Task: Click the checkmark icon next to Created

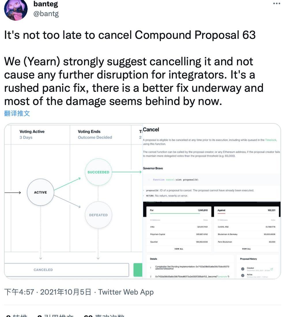Action: [242, 269]
